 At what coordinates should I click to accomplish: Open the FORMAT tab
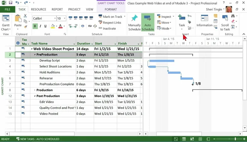(111, 9)
